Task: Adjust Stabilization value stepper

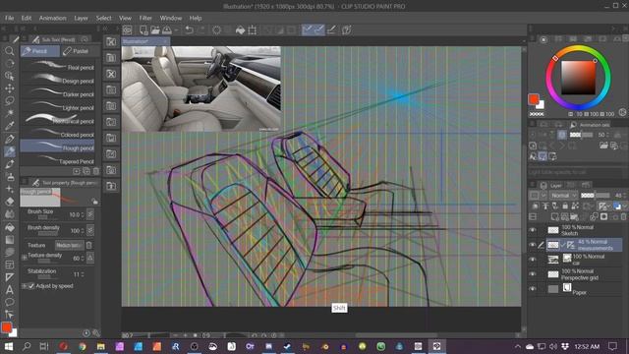Action: point(83,274)
